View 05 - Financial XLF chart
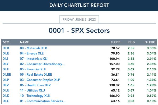Viewport: 158px width, 105px height. [x=33, y=69]
